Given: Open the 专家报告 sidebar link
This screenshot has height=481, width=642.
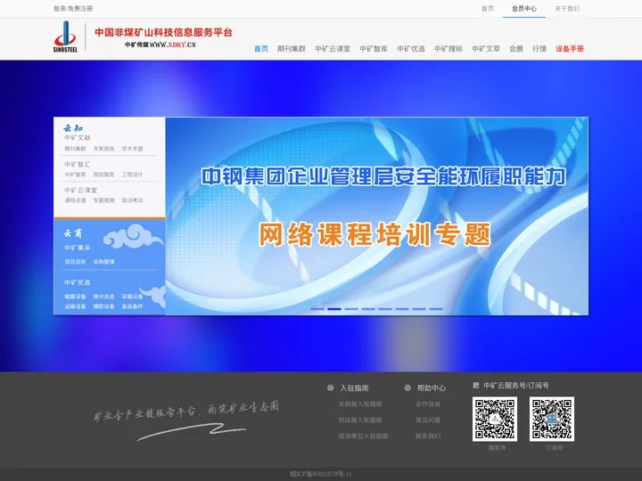Looking at the screenshot, I should click(103, 149).
